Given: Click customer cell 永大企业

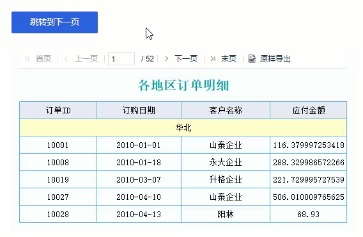Looking at the screenshot, I should tap(226, 162).
